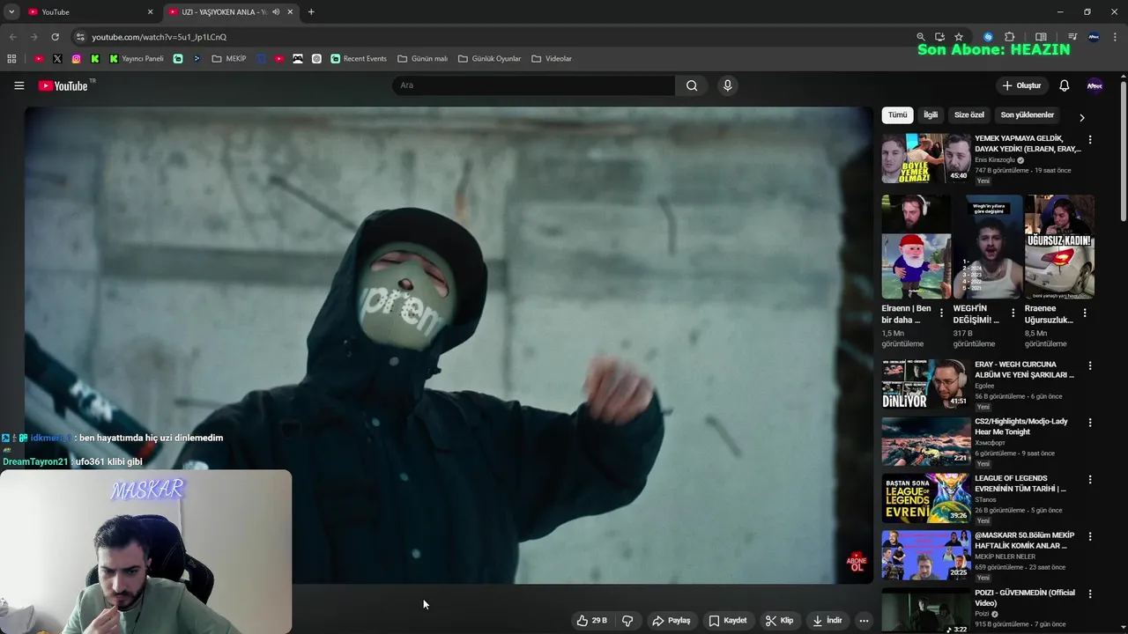The width and height of the screenshot is (1128, 634).
Task: Open Extensions puzzle icon
Action: 1010,37
